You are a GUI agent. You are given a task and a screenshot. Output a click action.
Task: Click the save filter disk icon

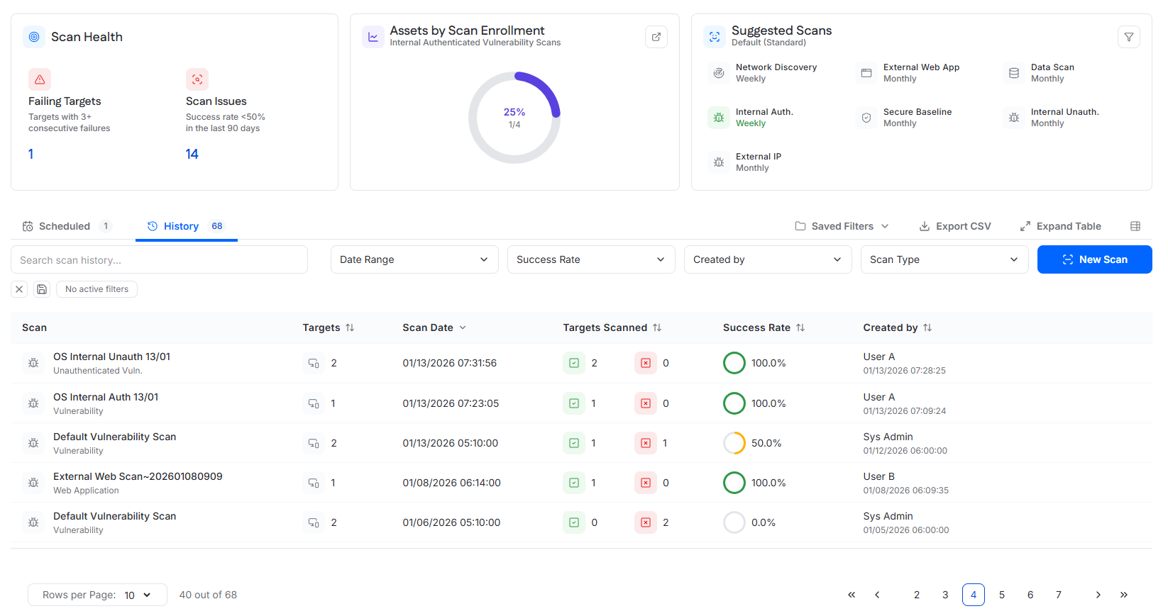tap(42, 289)
